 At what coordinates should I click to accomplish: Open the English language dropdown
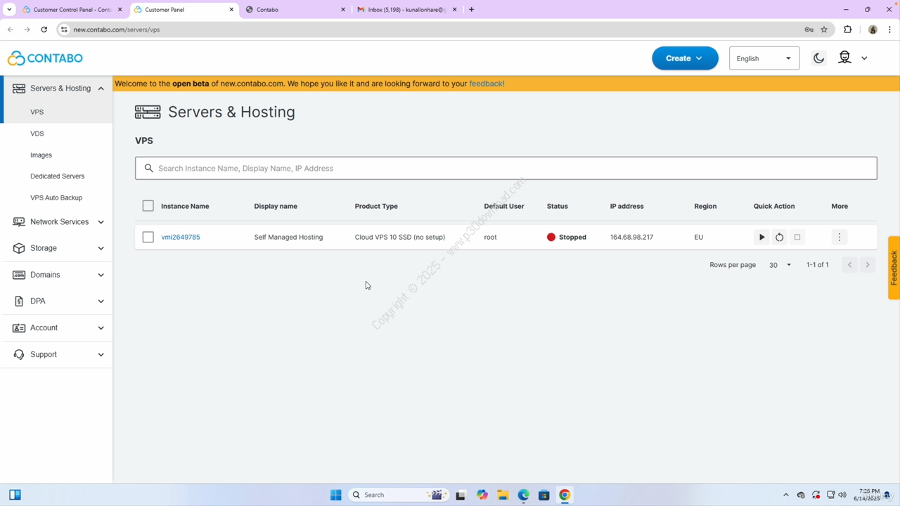[764, 58]
